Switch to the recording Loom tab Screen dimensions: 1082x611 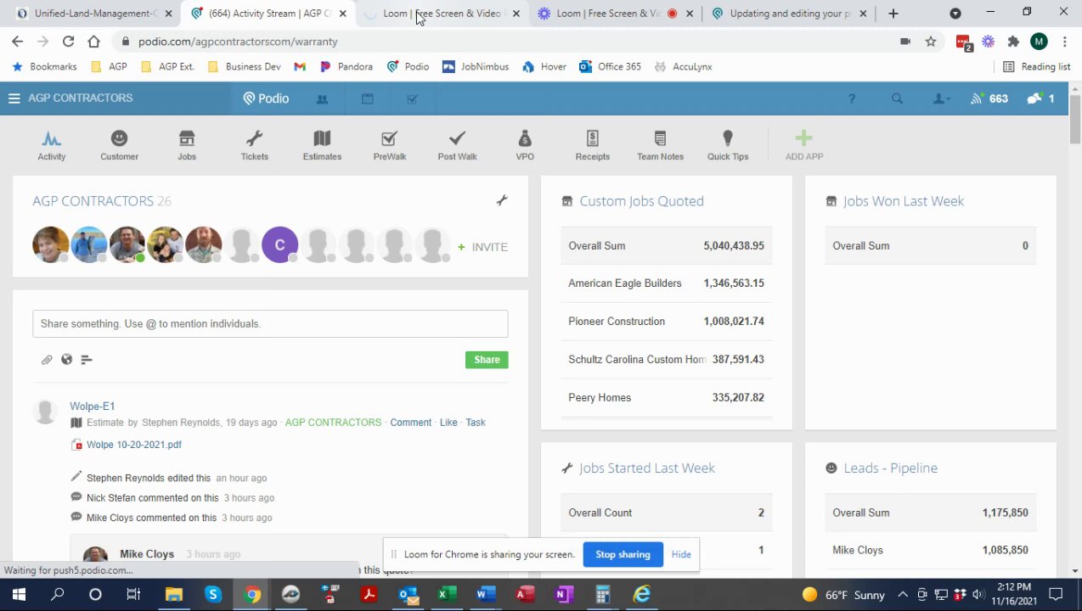[x=615, y=14]
